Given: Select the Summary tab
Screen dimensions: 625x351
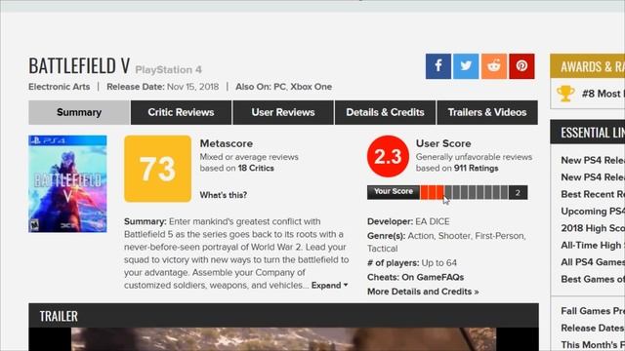Looking at the screenshot, I should (79, 113).
